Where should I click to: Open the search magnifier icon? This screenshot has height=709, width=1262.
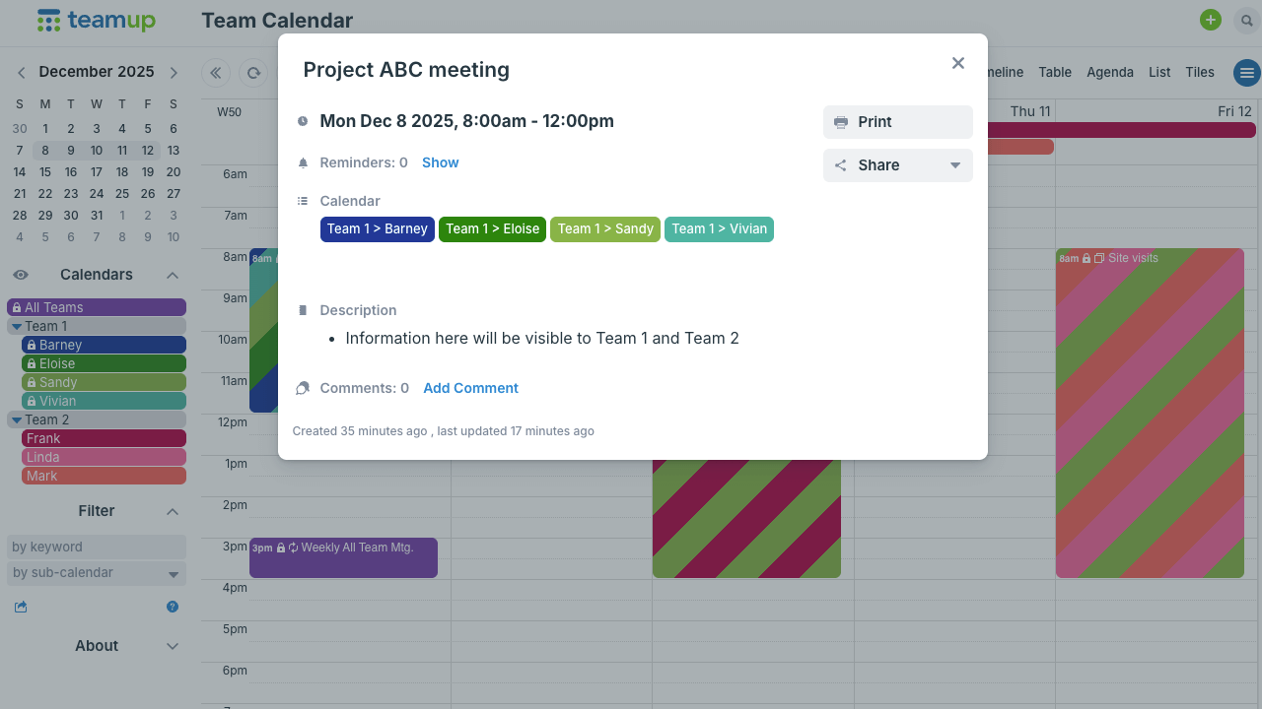(x=1247, y=20)
